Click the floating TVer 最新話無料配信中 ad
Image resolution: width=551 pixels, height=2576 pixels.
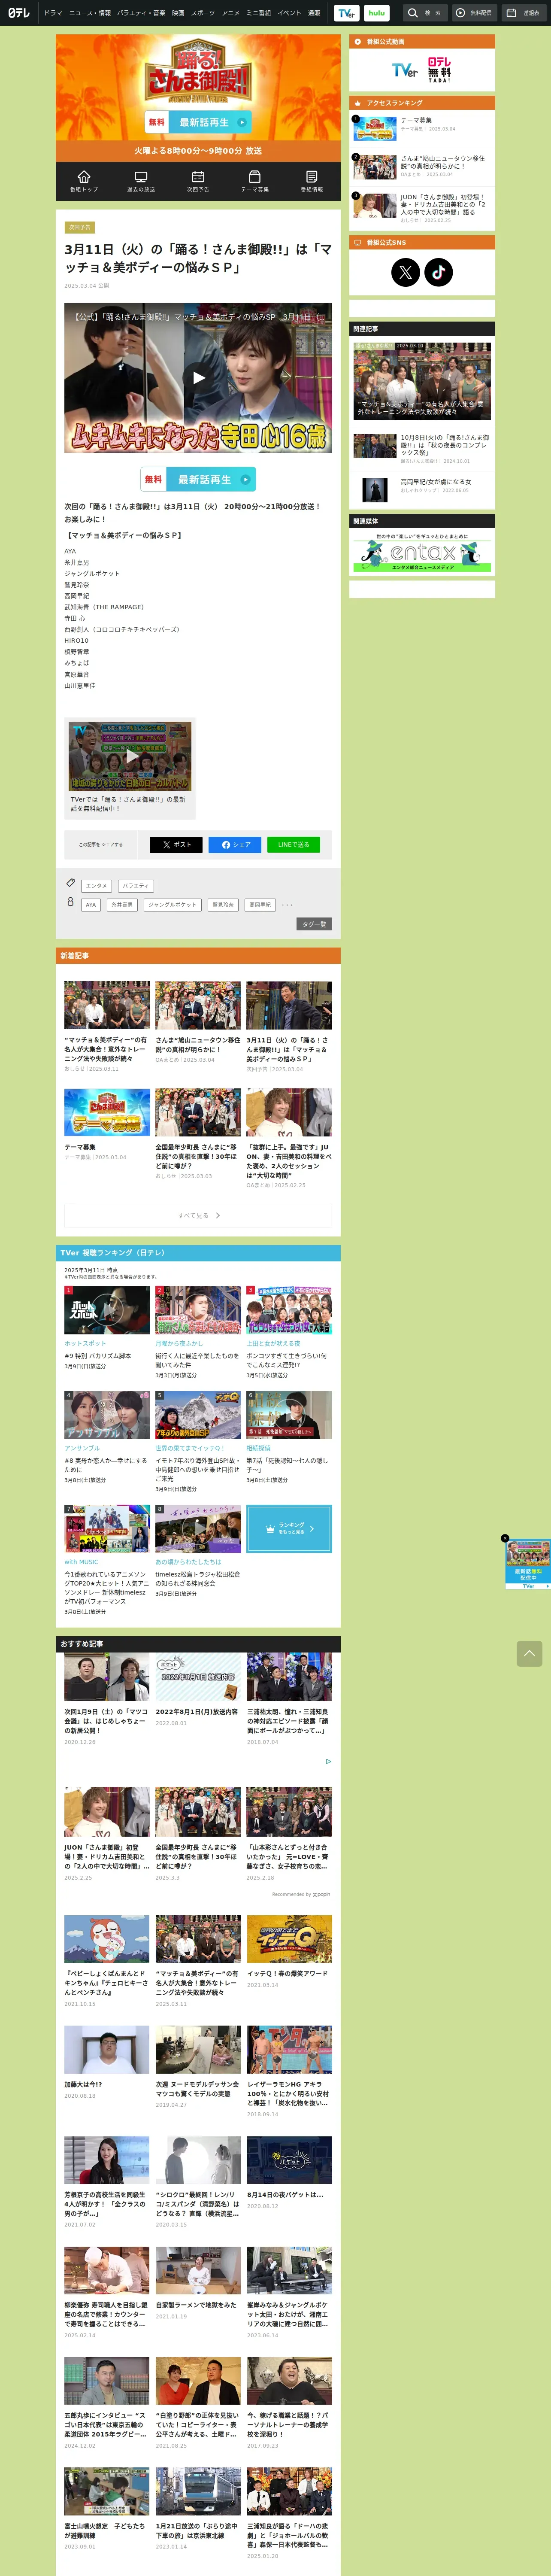point(528,1564)
